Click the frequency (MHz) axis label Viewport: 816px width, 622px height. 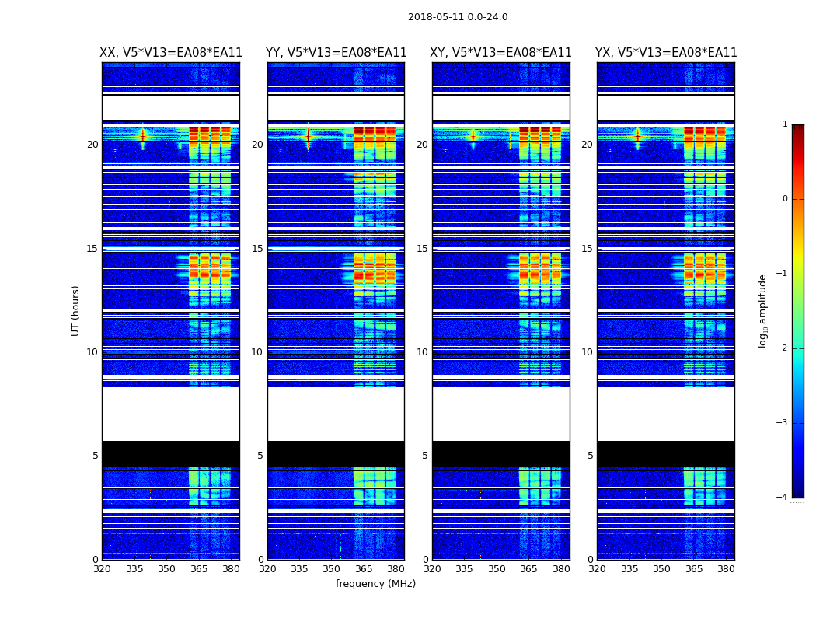pos(375,583)
